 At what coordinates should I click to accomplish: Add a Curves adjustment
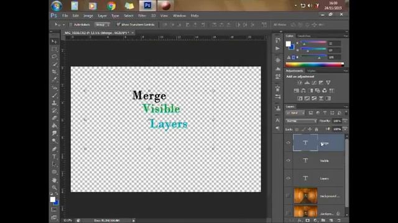pos(314,82)
